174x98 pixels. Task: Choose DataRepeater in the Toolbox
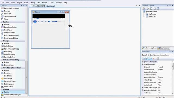coord(9,84)
